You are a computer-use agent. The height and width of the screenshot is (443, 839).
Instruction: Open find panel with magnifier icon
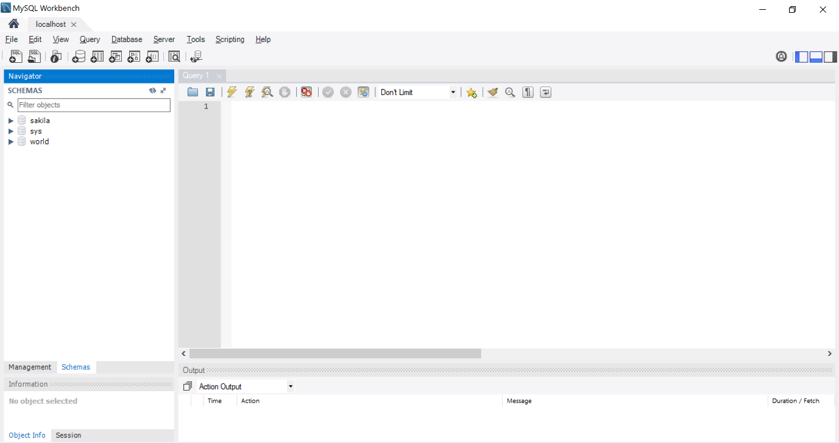[510, 92]
